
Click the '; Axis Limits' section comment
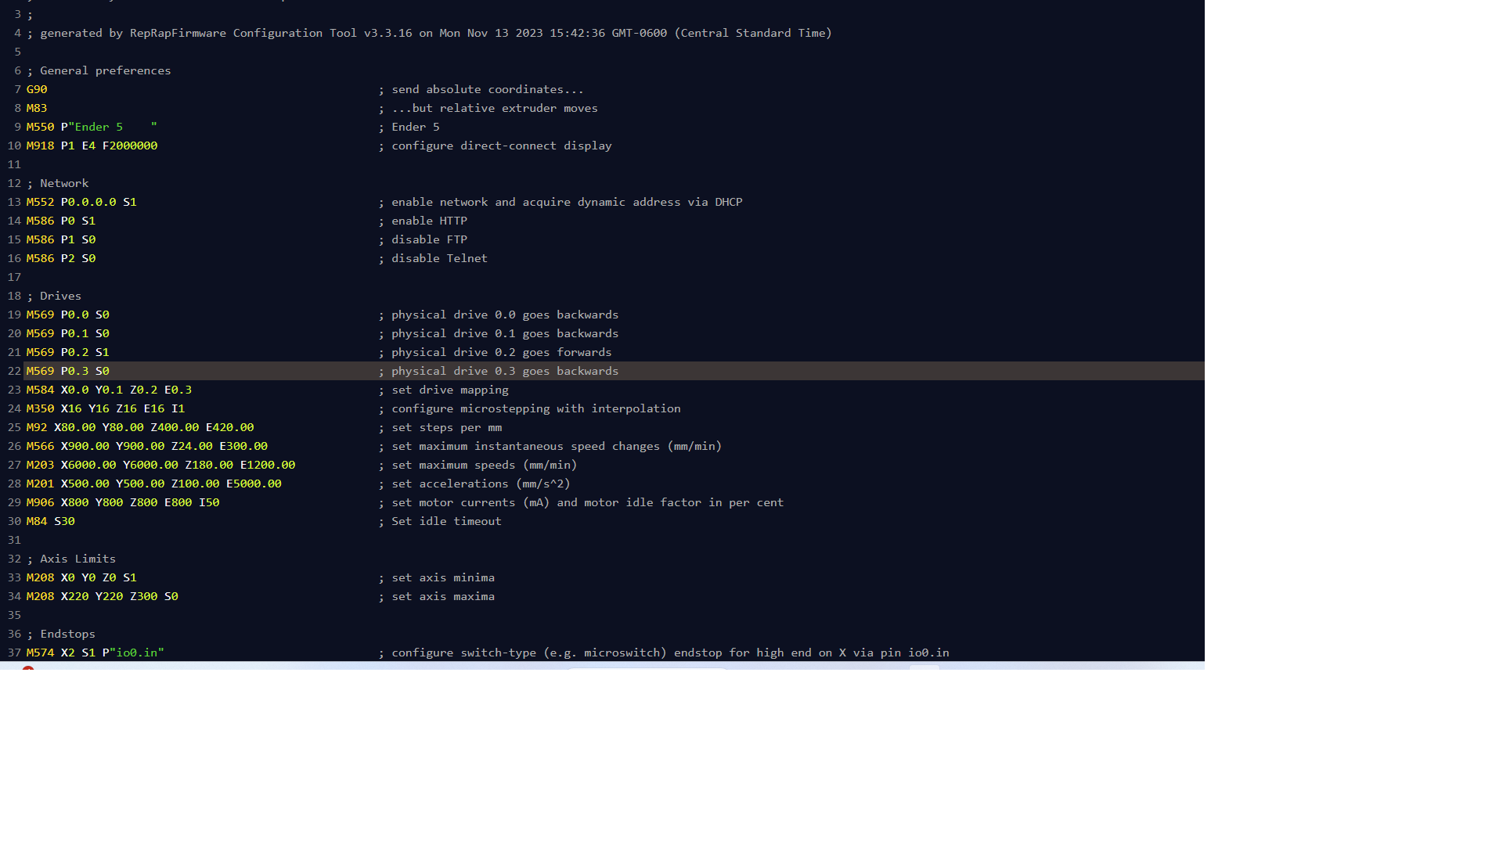71,559
